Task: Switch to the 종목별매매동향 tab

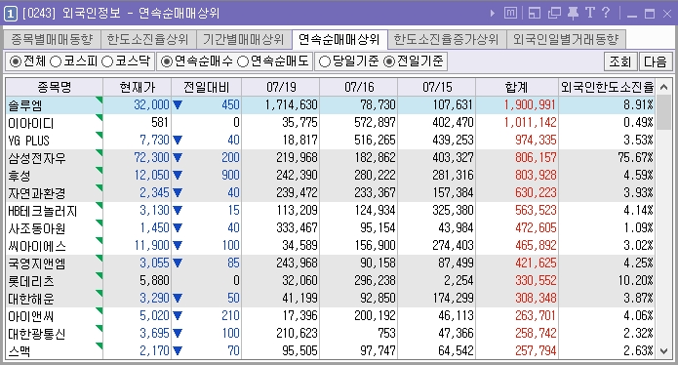Action: [x=52, y=40]
